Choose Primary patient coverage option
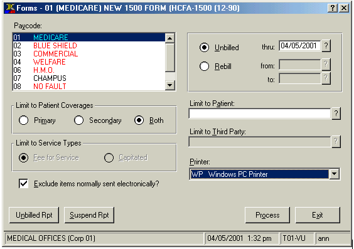 (23, 120)
